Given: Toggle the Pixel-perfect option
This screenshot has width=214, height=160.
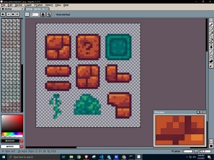Looking at the screenshot, I should [63, 15].
